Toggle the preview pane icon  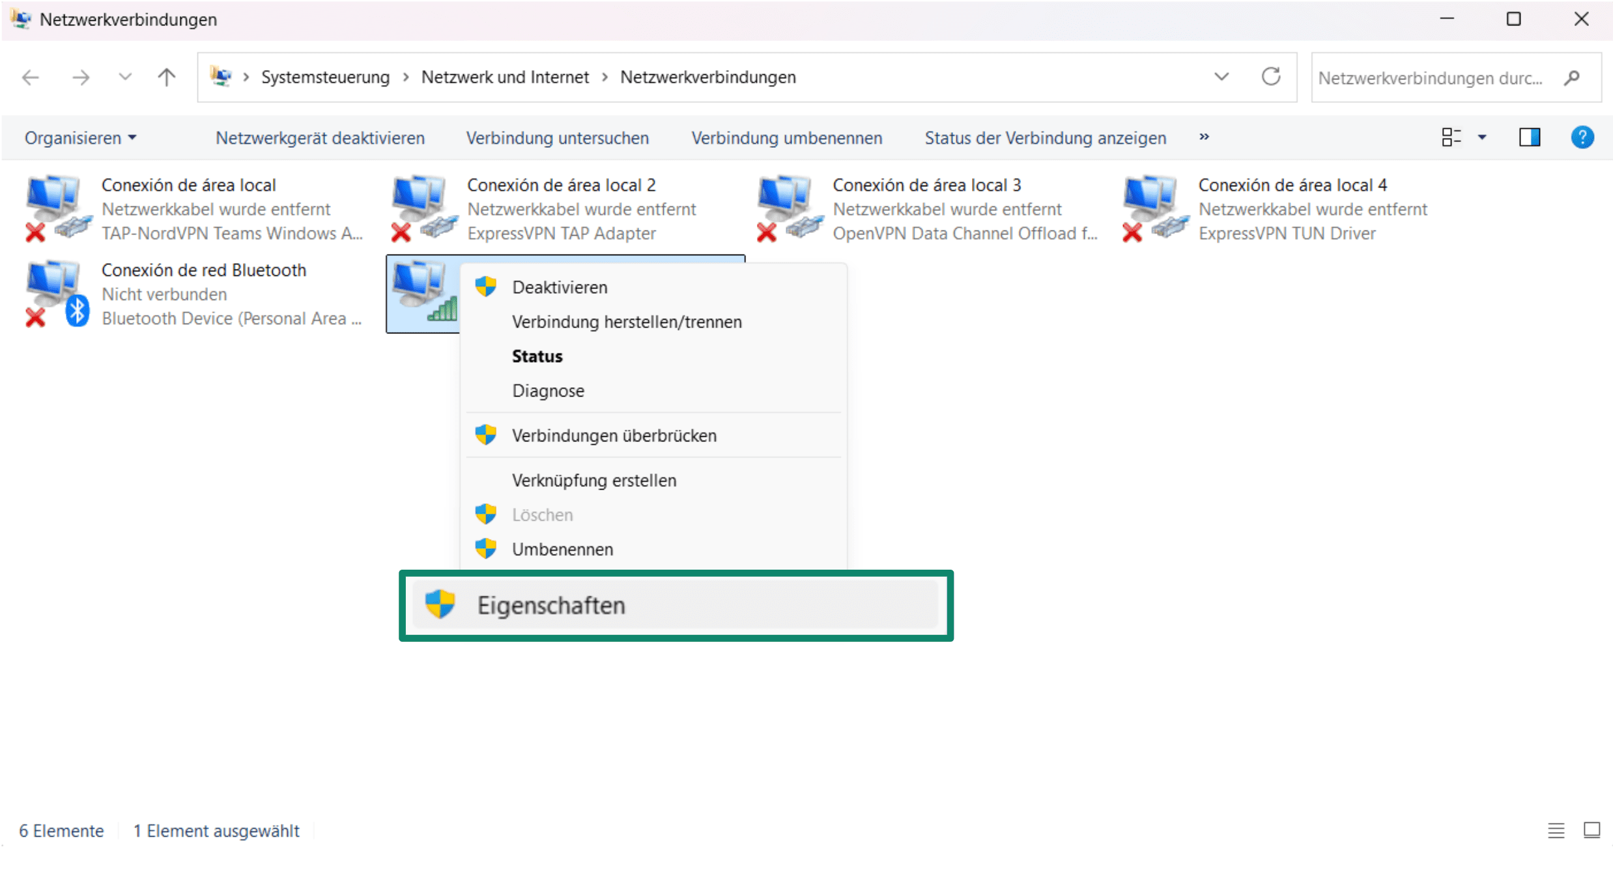(1529, 137)
